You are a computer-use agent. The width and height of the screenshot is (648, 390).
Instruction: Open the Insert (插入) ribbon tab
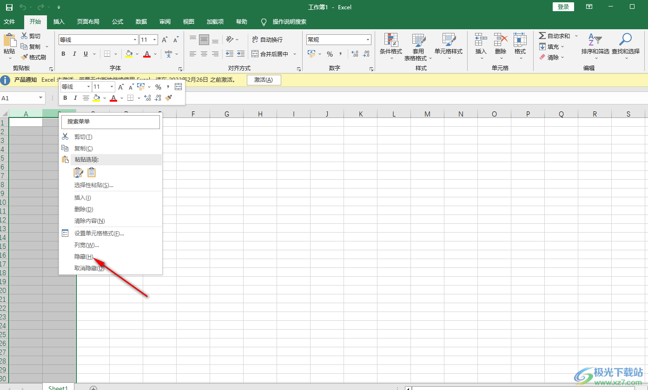pos(59,22)
